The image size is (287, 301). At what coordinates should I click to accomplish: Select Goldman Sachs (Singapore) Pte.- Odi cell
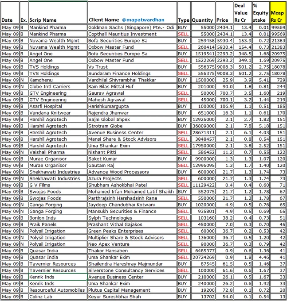[x=132, y=27]
